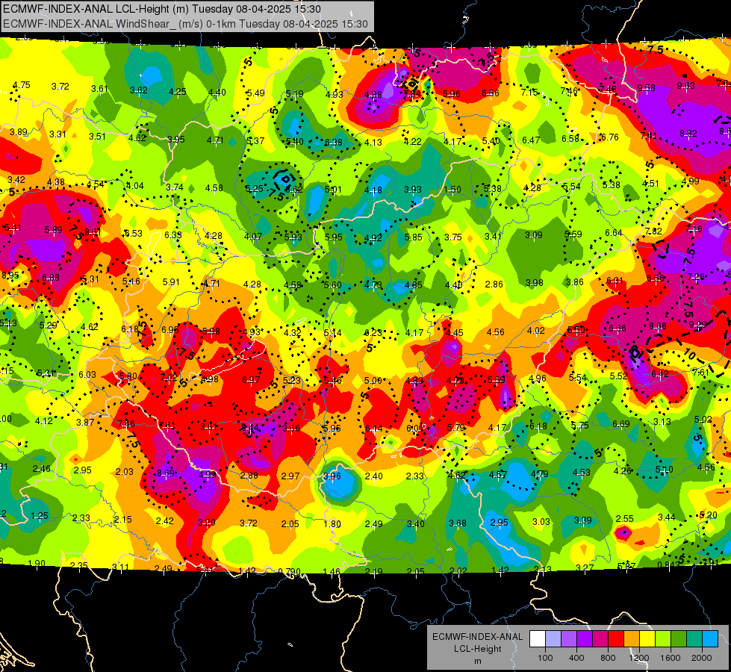This screenshot has height=672, width=731.
Task: Click the LCL-Height title line in header
Action: click(162, 8)
